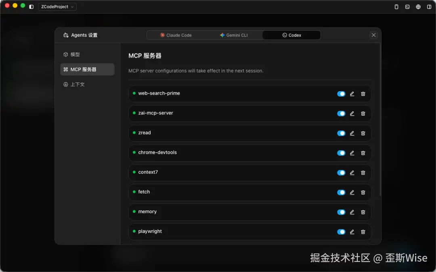This screenshot has width=436, height=272.
Task: Disable the memory server toggle
Action: [x=341, y=212]
